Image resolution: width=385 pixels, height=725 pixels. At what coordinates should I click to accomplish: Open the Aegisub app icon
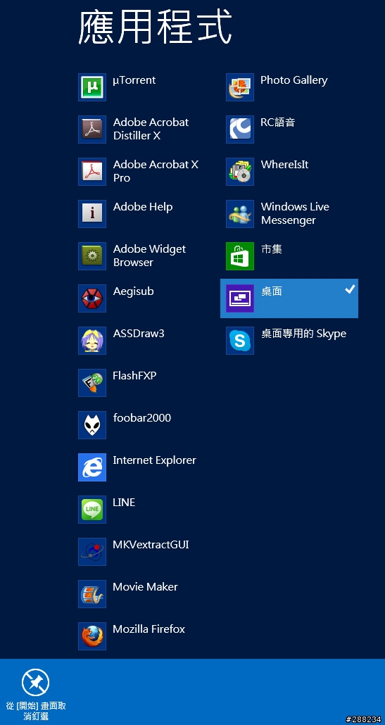(x=92, y=298)
